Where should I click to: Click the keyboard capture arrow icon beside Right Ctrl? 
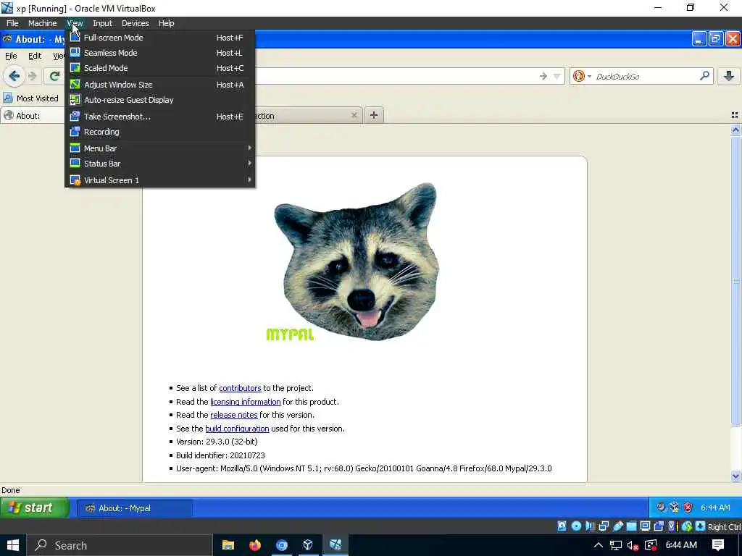click(701, 526)
